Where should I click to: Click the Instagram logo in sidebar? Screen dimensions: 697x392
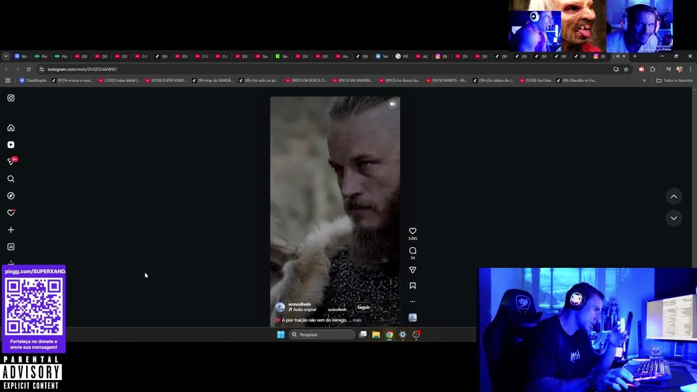click(11, 98)
